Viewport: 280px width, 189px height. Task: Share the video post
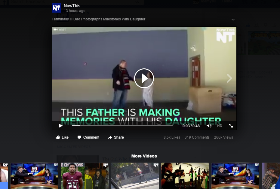click(116, 137)
